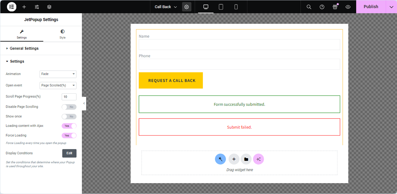Toggle Disable Page Scrolling on
397x194 pixels.
69,107
